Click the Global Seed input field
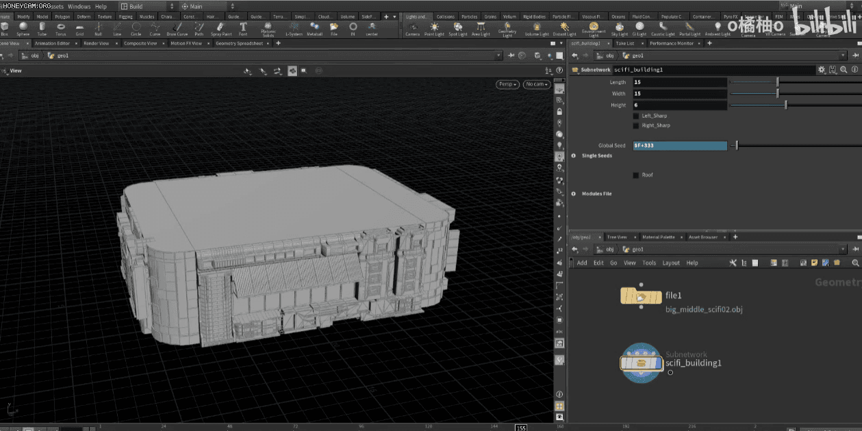The height and width of the screenshot is (431, 862). [x=680, y=146]
